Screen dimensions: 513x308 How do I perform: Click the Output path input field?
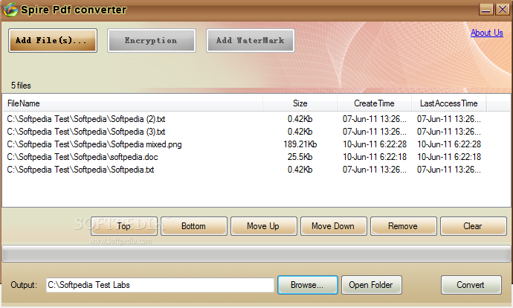(x=160, y=285)
